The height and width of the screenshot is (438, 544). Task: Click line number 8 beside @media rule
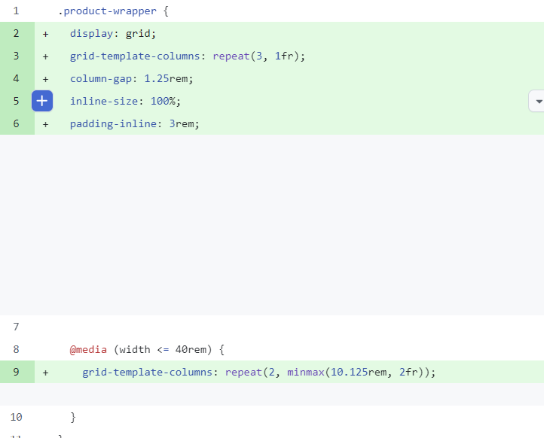click(16, 349)
